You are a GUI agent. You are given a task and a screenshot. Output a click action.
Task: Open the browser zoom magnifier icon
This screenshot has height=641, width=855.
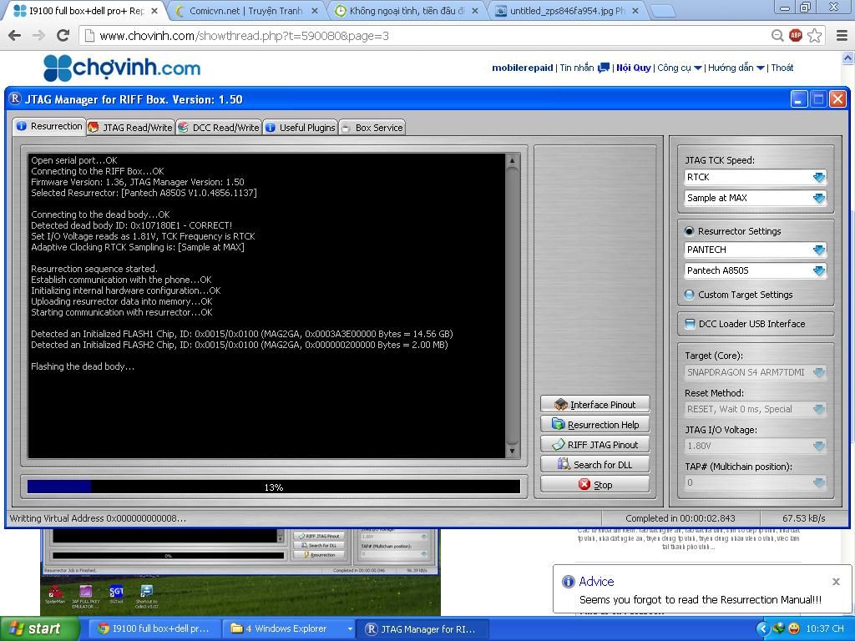pyautogui.click(x=777, y=36)
